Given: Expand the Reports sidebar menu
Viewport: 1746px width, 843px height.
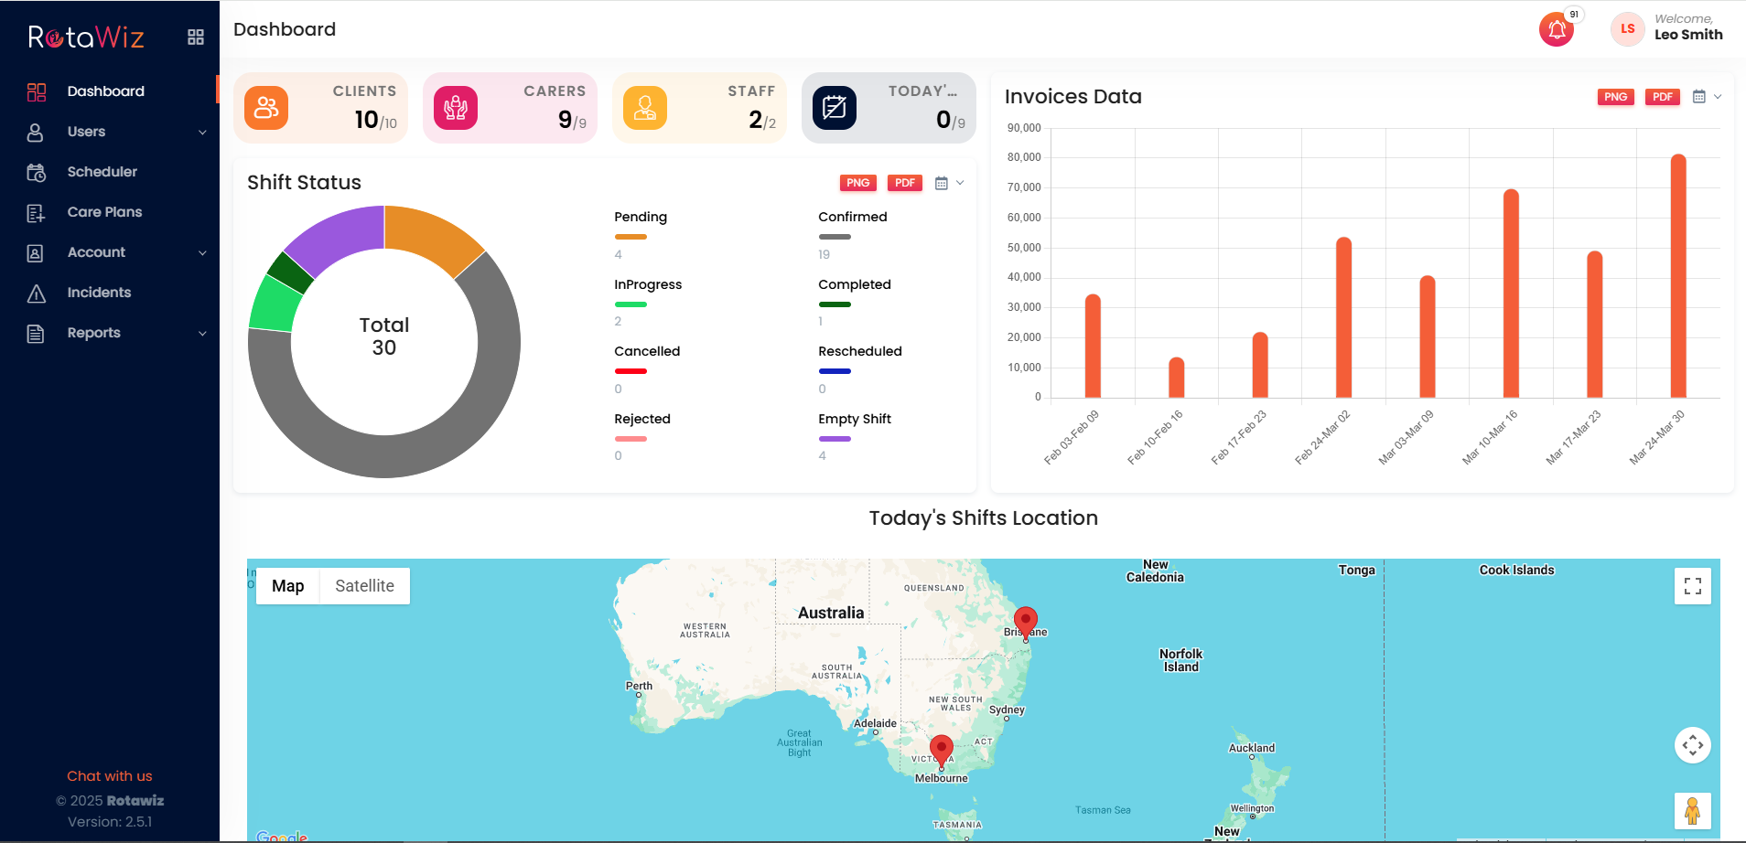Looking at the screenshot, I should (x=95, y=333).
